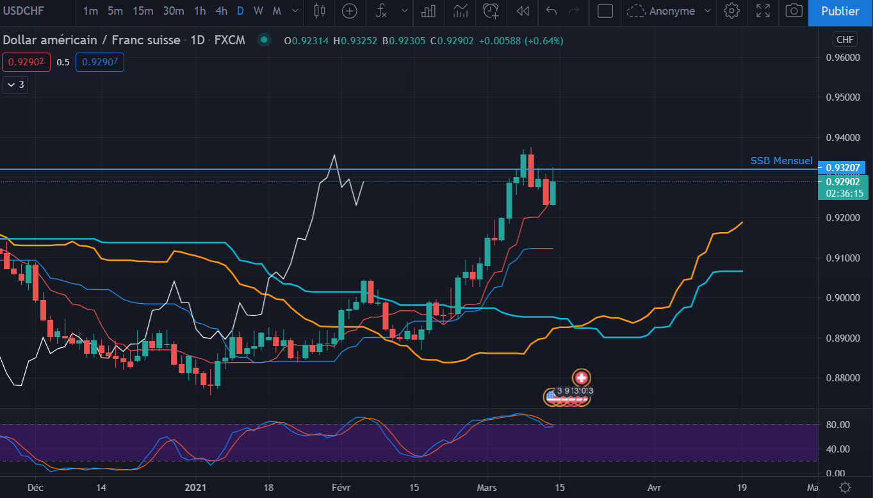Select the 15m interval
The height and width of the screenshot is (498, 873).
click(x=143, y=11)
